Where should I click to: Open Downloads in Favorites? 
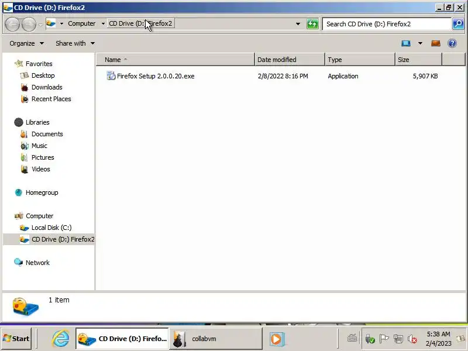point(47,87)
